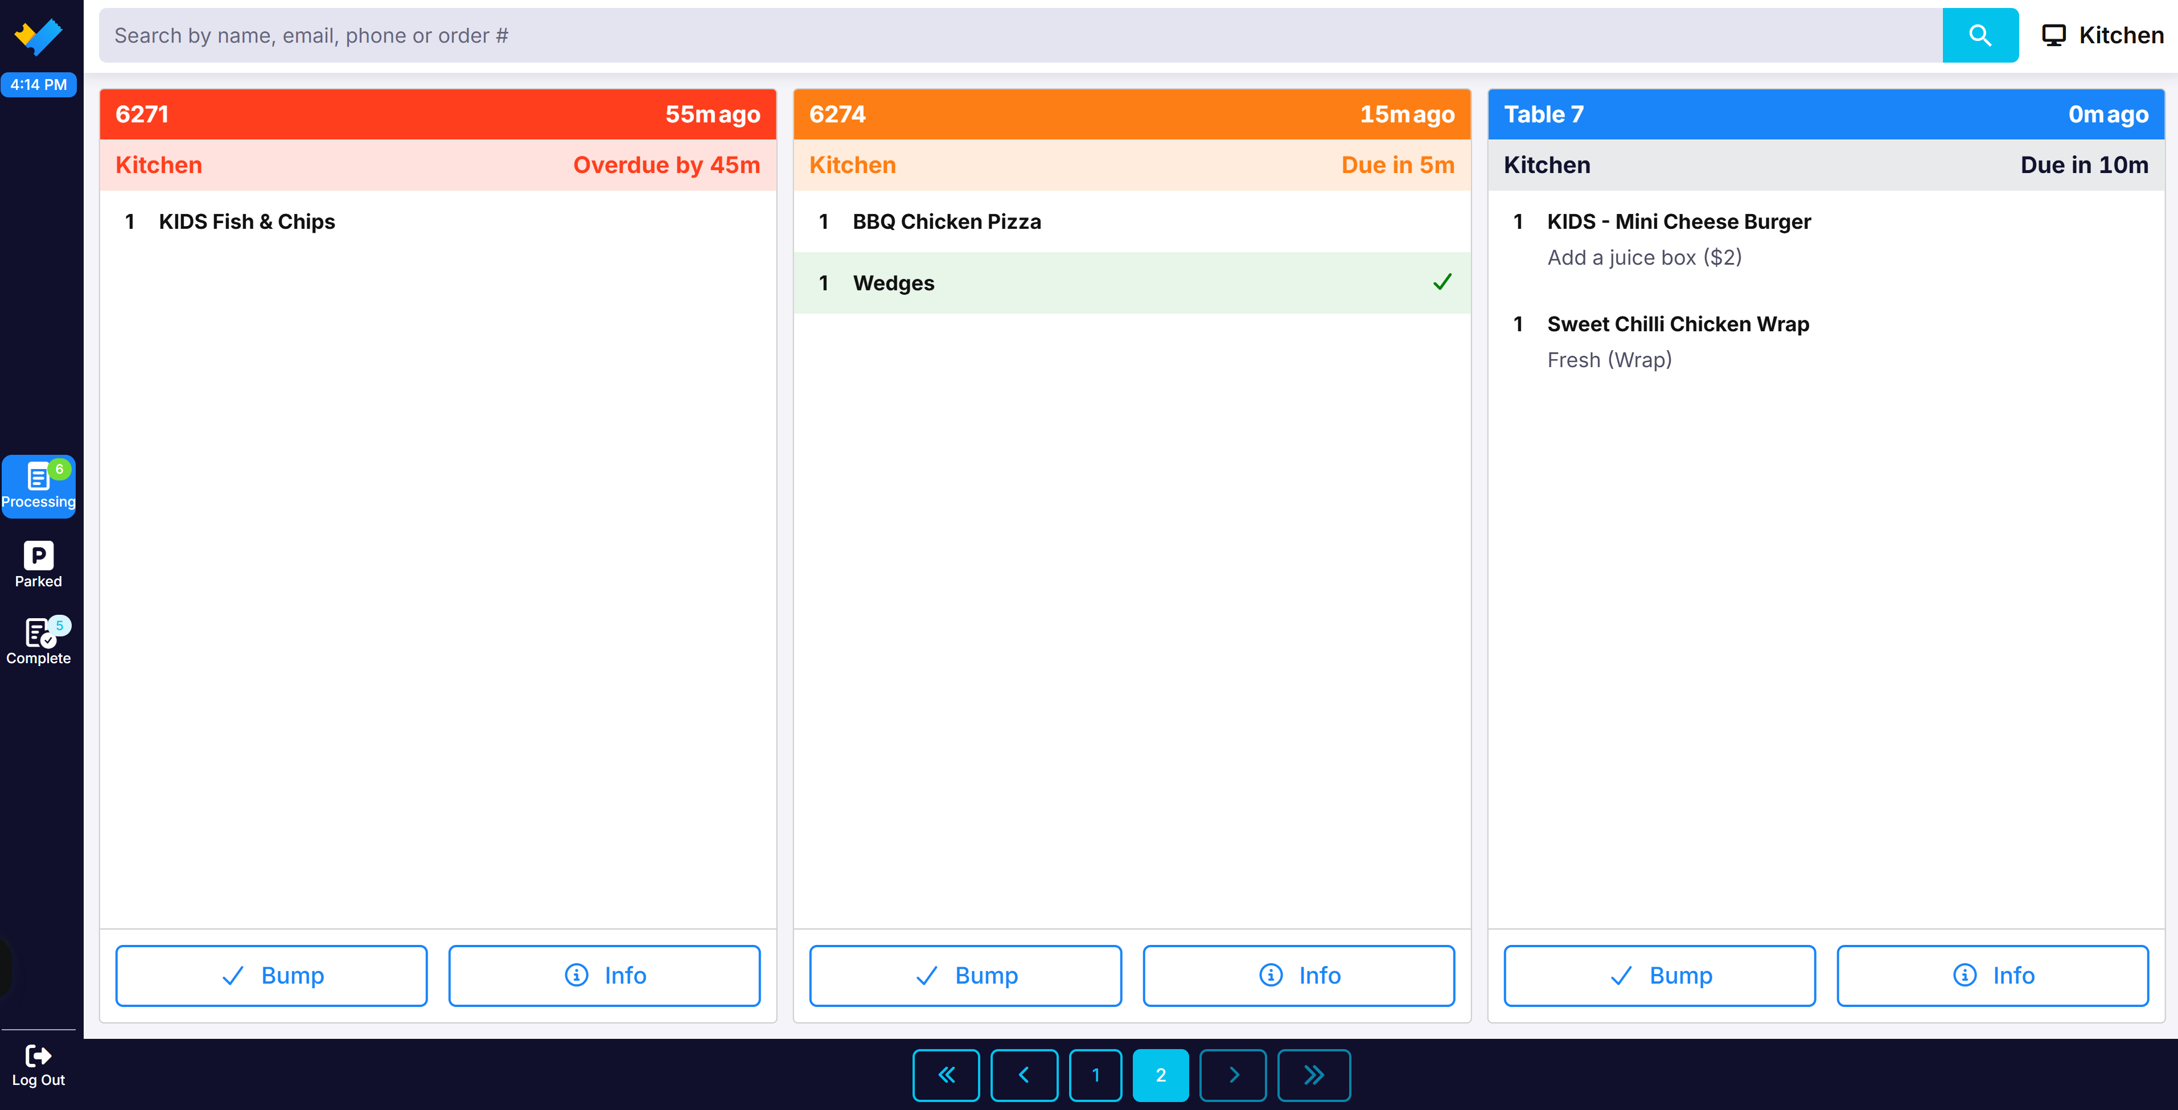Click the 'Overdue by 45m' status
The width and height of the screenshot is (2178, 1110).
pyautogui.click(x=666, y=165)
